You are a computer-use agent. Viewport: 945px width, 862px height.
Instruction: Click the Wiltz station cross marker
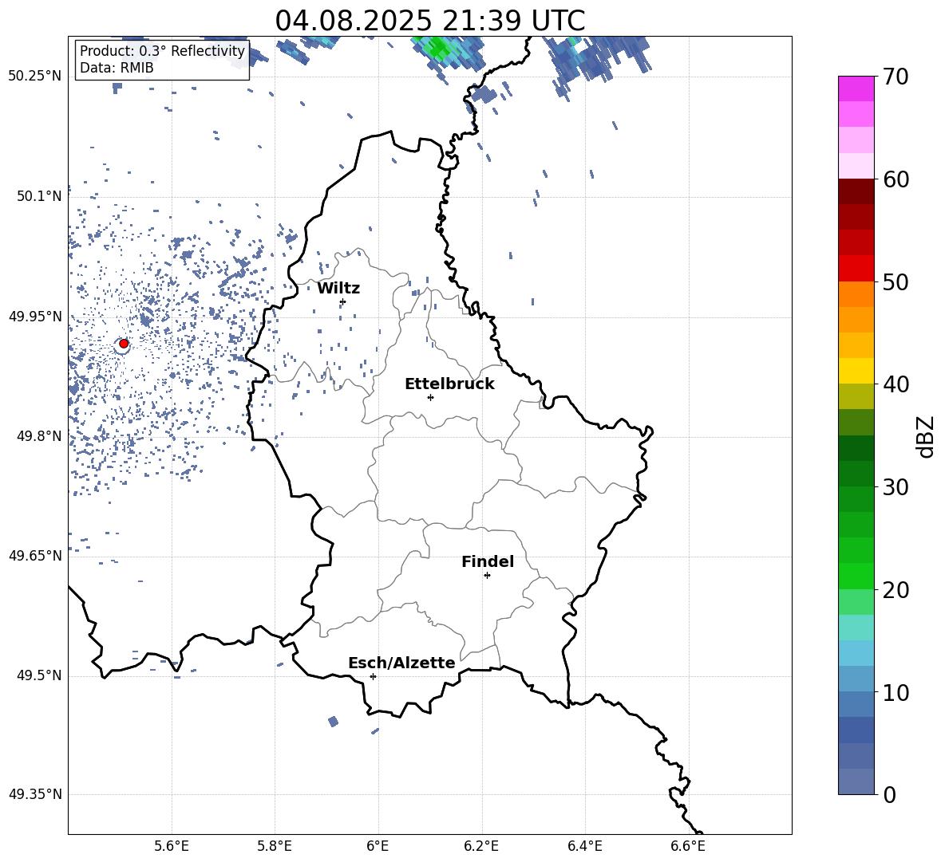point(343,302)
